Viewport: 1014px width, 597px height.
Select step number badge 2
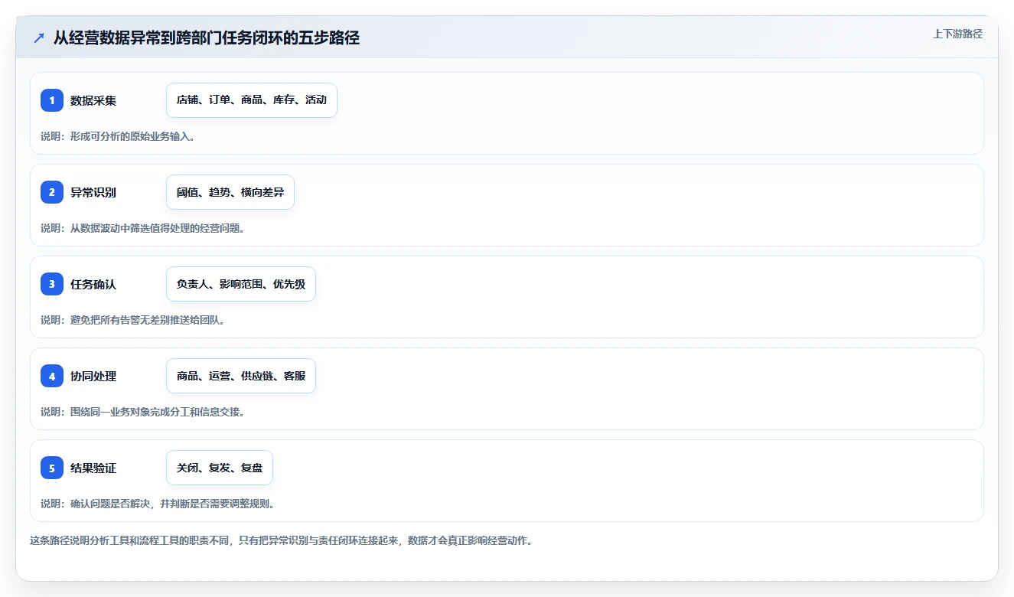coord(52,192)
